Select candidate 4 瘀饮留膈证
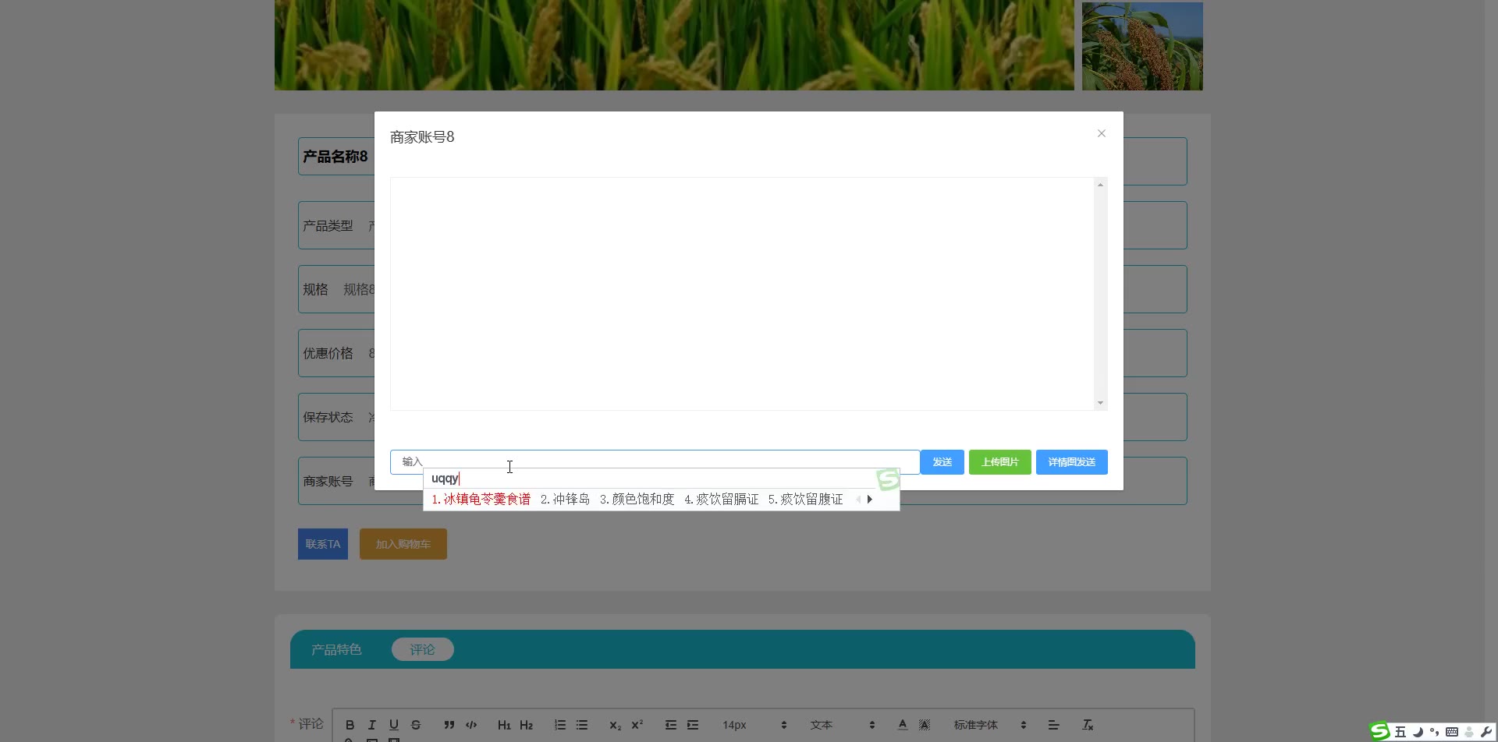The height and width of the screenshot is (742, 1498). (x=721, y=500)
